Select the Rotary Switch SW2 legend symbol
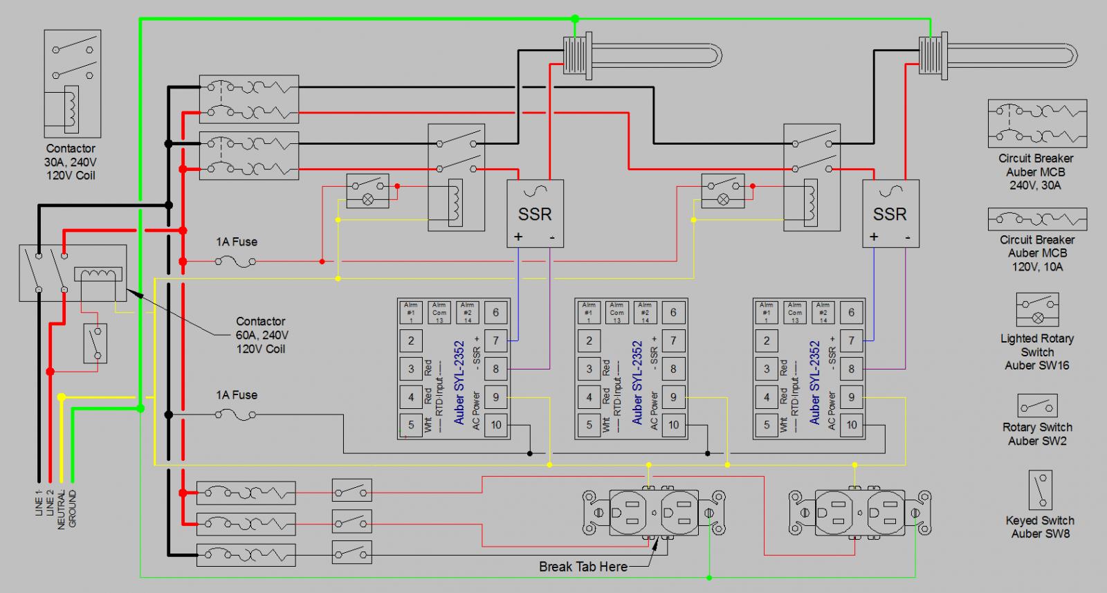 coord(1037,405)
